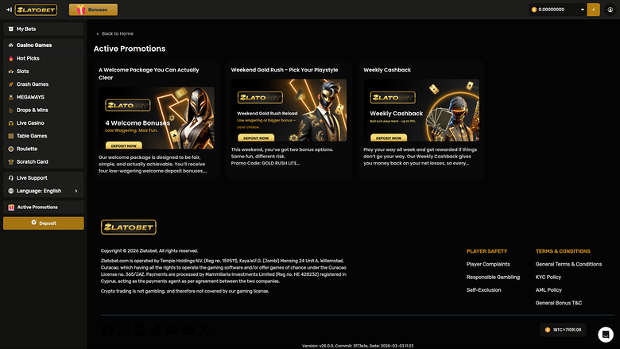The image size is (620, 349).
Task: Open Table Games category
Action: (44, 136)
